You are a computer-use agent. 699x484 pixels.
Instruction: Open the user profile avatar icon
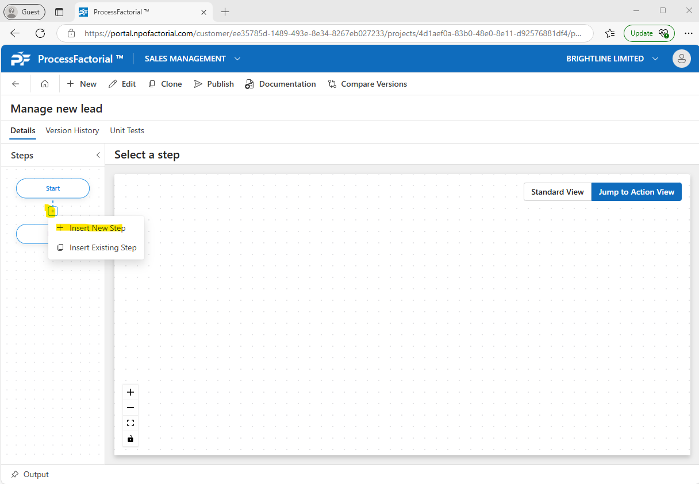point(681,59)
